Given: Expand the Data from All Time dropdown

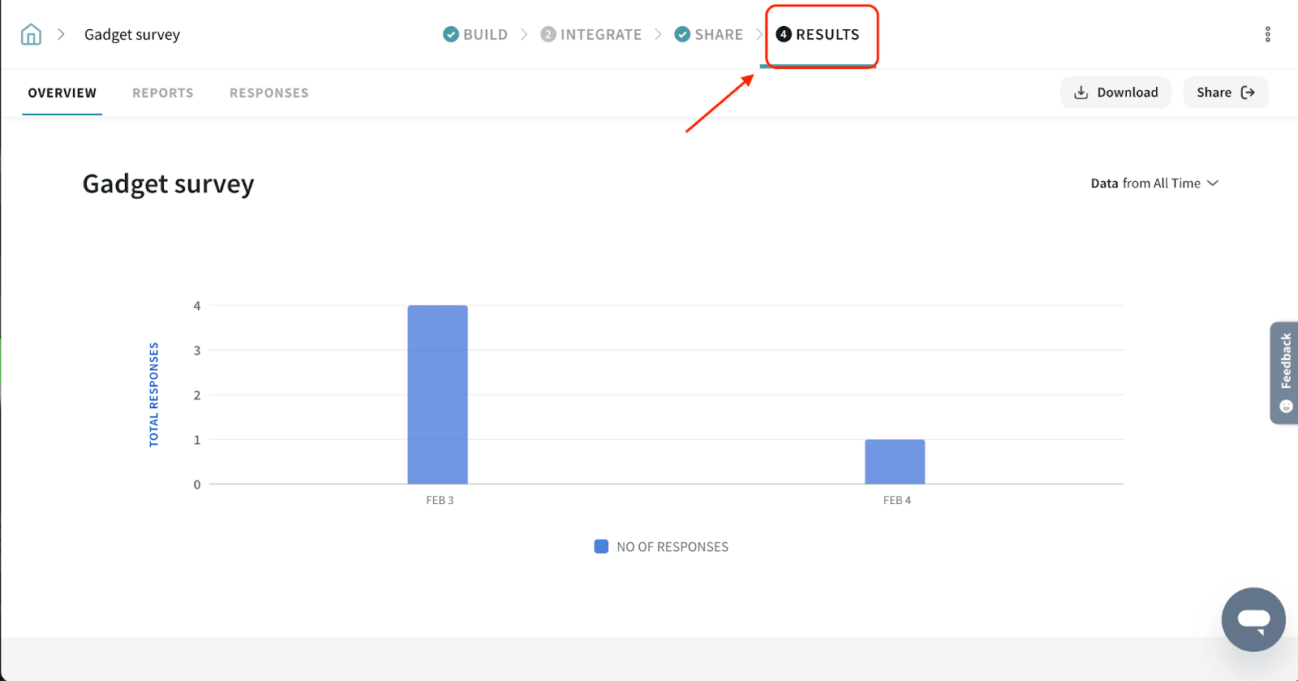Looking at the screenshot, I should tap(1154, 183).
